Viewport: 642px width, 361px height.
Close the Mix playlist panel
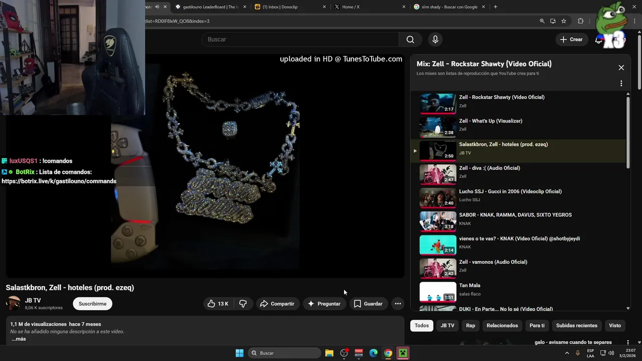pyautogui.click(x=621, y=68)
